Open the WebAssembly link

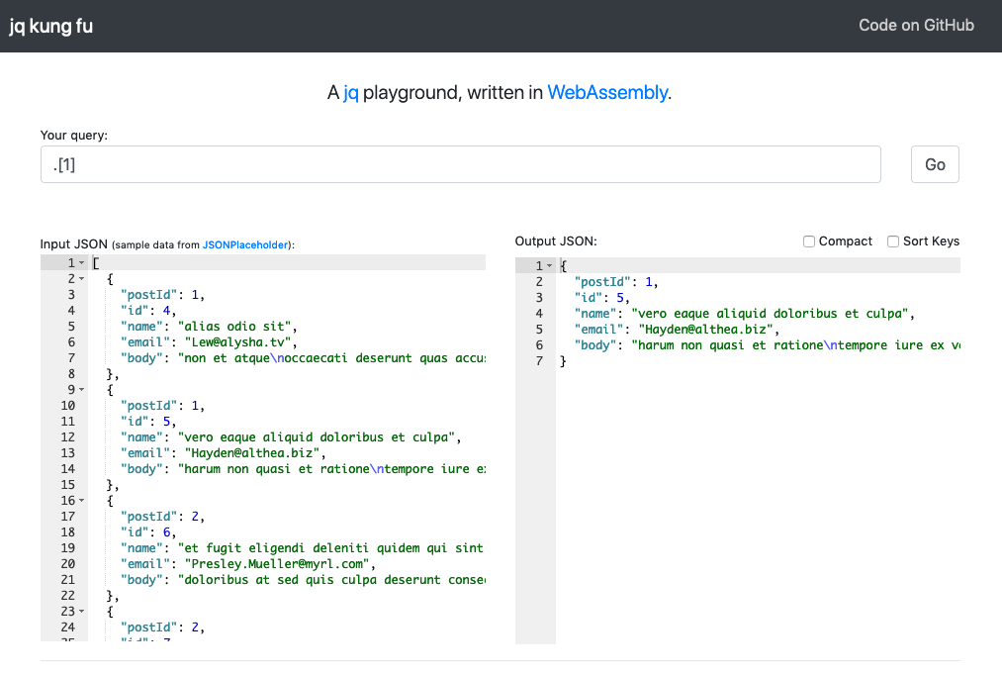[607, 93]
